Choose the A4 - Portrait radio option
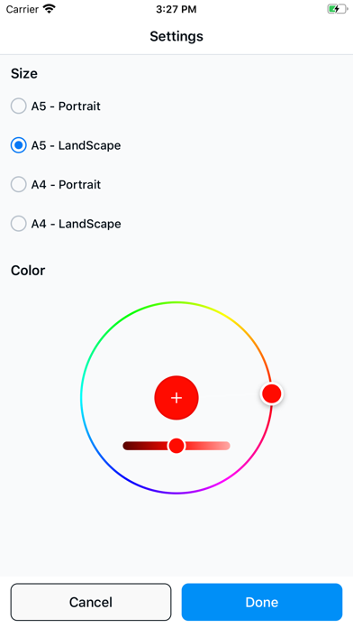Screen dimensions: 353x628 pos(18,185)
